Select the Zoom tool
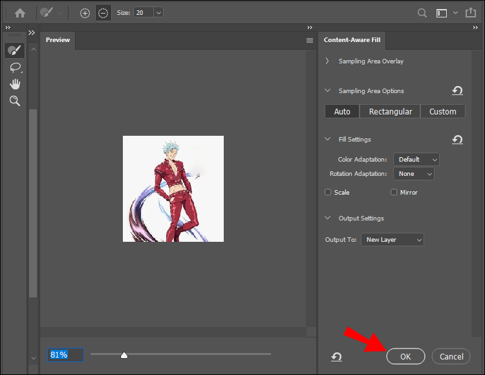 [14, 101]
